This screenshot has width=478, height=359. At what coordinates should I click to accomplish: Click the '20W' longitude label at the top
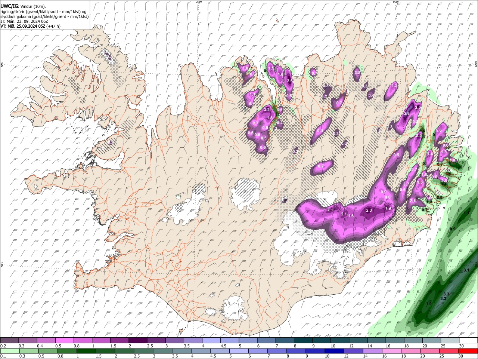tap(199, 2)
